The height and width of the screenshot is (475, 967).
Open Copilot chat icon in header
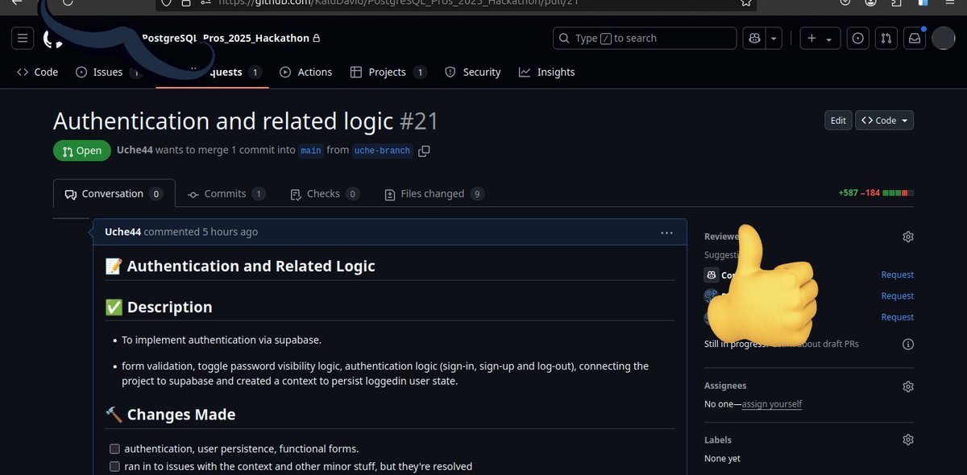pos(753,38)
